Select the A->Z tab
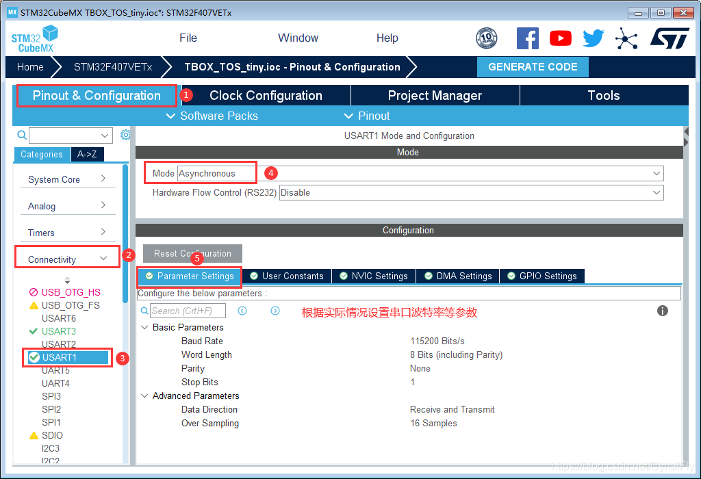 pos(87,154)
